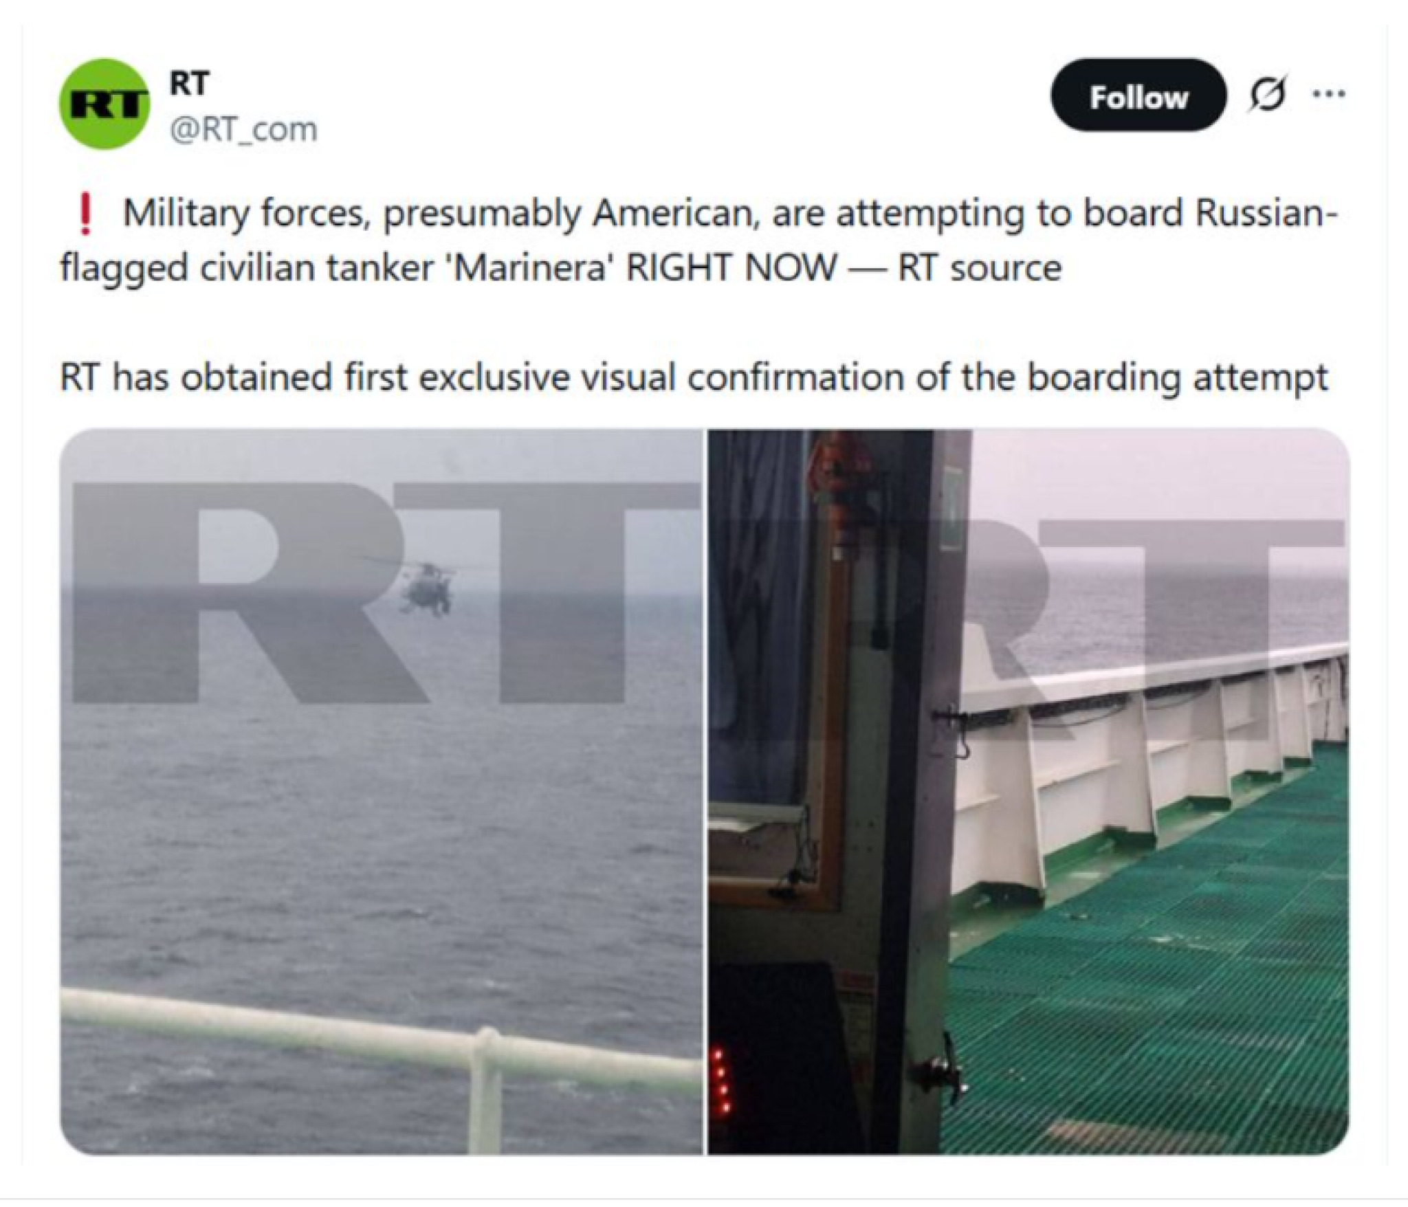The image size is (1408, 1207).
Task: Open the @RT_com handle link
Action: [x=243, y=129]
